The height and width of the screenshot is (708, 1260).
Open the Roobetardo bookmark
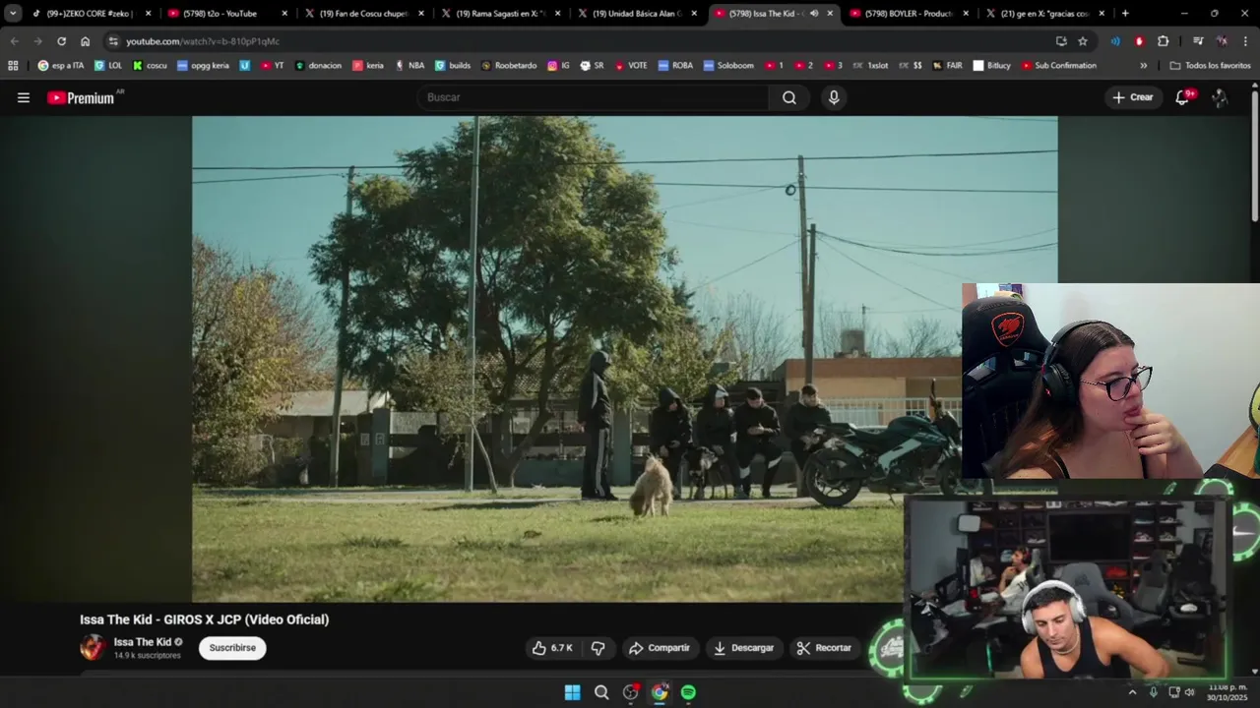pos(509,66)
